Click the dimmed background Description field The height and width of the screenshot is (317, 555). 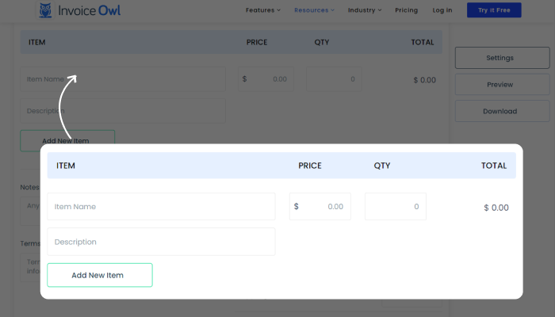coord(123,111)
